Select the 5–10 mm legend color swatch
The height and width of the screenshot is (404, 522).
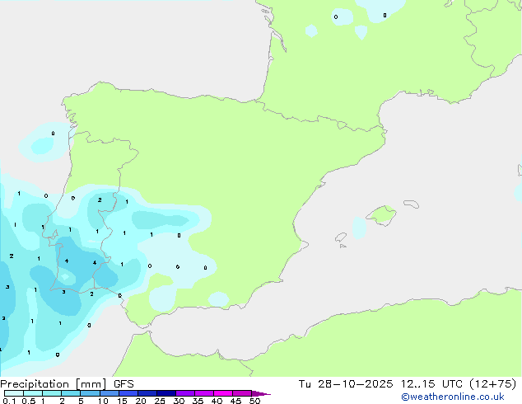pos(90,393)
